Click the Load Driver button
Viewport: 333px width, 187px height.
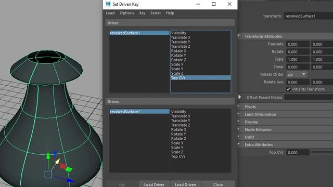point(154,184)
